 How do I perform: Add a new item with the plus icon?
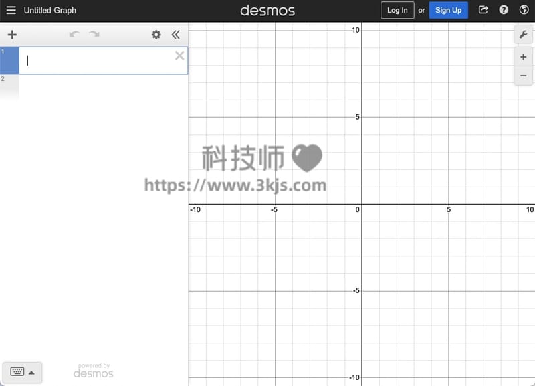12,35
